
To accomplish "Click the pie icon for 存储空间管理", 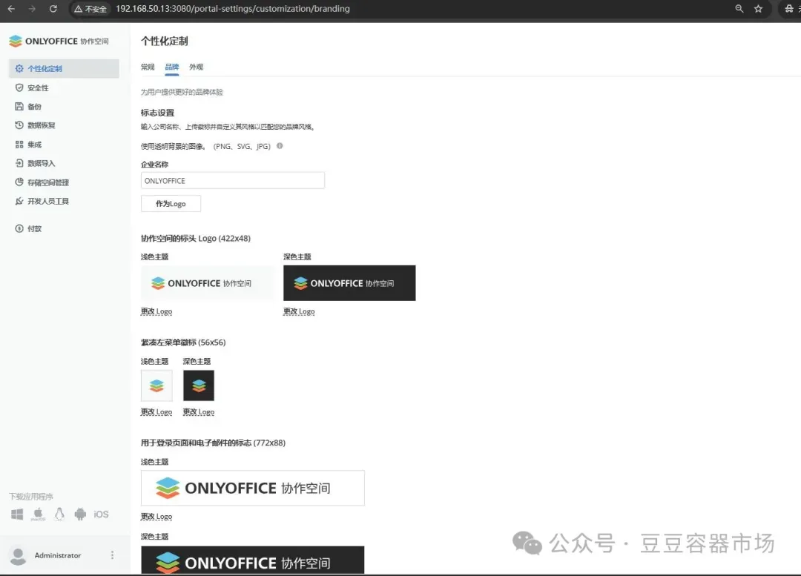I will tap(19, 182).
